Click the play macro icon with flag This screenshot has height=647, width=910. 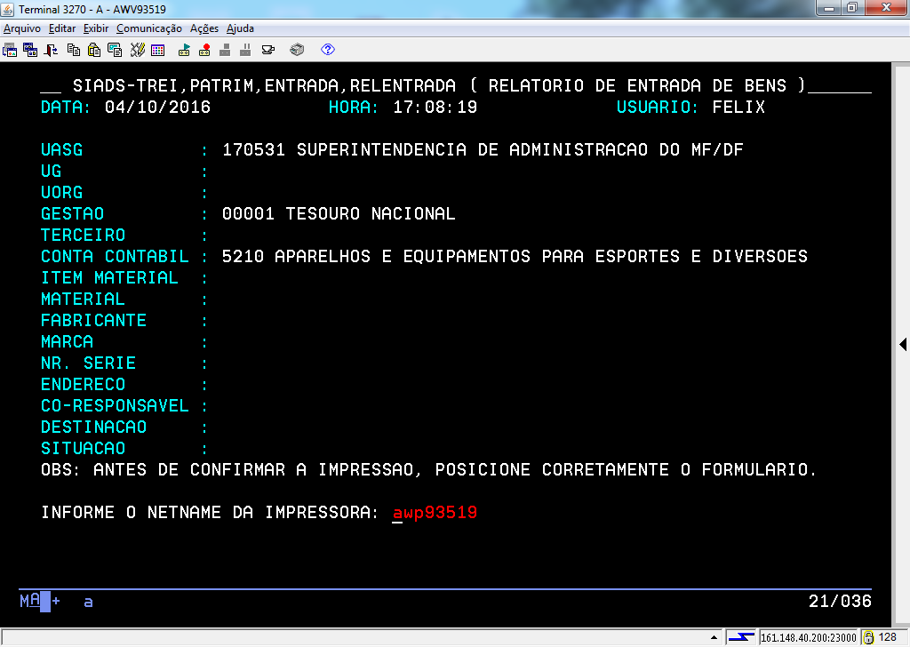pos(184,50)
